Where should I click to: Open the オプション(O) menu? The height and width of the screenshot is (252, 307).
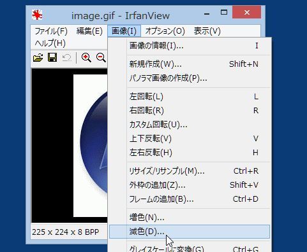point(165,31)
